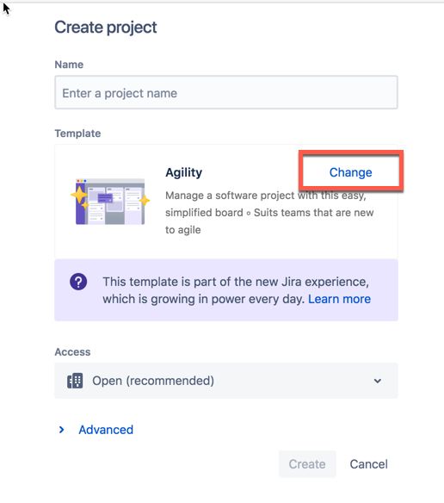
Task: Click the Access section label
Action: coord(72,352)
